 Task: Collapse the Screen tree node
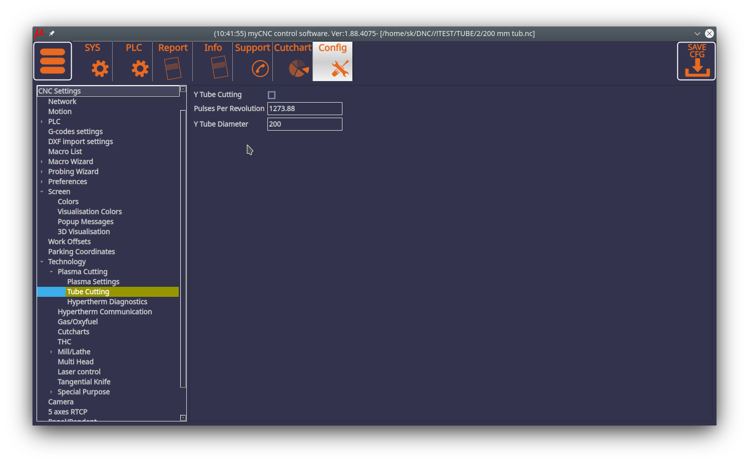tap(42, 192)
